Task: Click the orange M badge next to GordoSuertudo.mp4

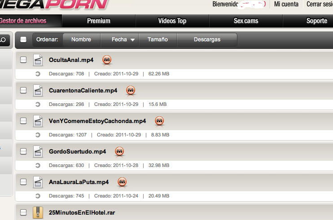Action: pos(119,152)
